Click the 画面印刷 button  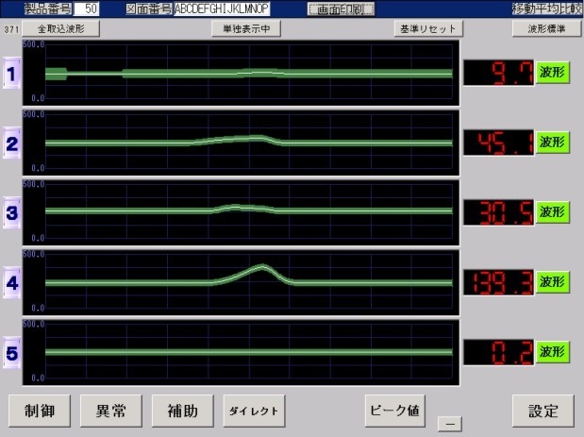[341, 9]
